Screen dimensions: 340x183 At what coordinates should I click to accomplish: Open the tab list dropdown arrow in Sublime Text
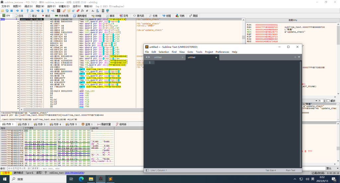pyautogui.click(x=299, y=57)
